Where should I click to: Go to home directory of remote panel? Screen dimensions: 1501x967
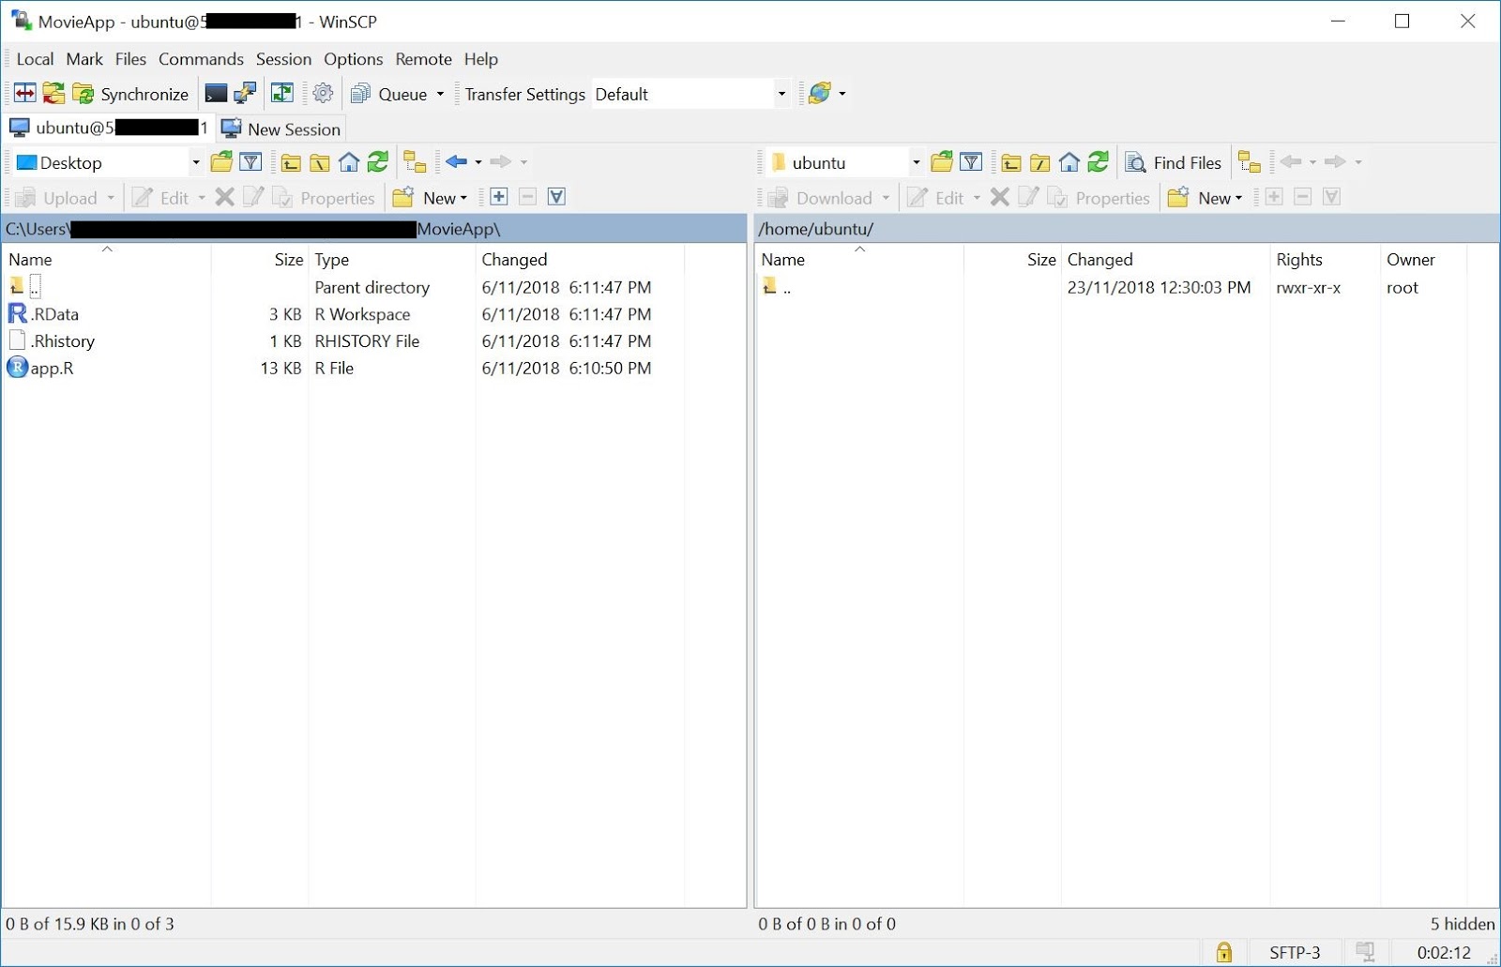(1068, 162)
